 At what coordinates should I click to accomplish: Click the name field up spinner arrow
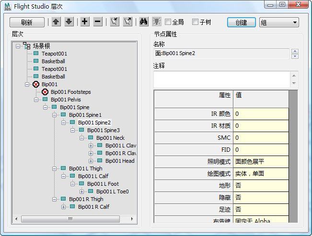295,51
